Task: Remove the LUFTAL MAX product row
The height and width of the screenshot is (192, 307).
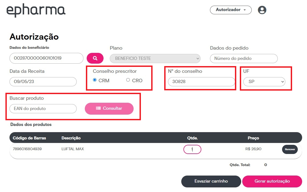Action: 290,149
